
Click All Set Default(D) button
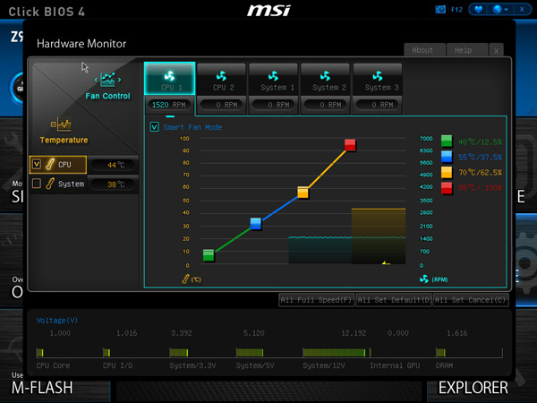click(394, 300)
